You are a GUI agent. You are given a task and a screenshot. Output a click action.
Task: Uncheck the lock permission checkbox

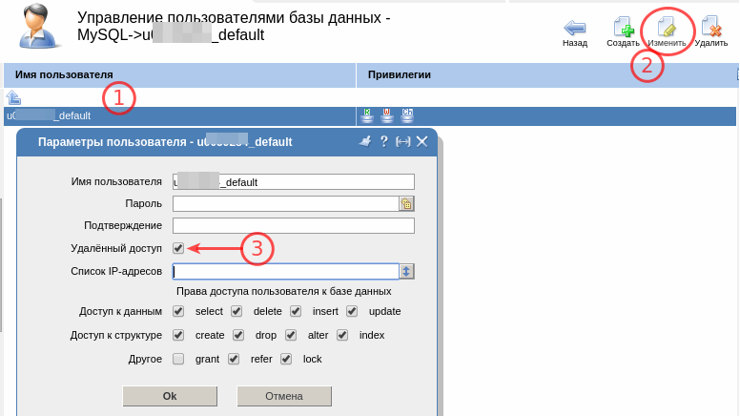click(286, 359)
